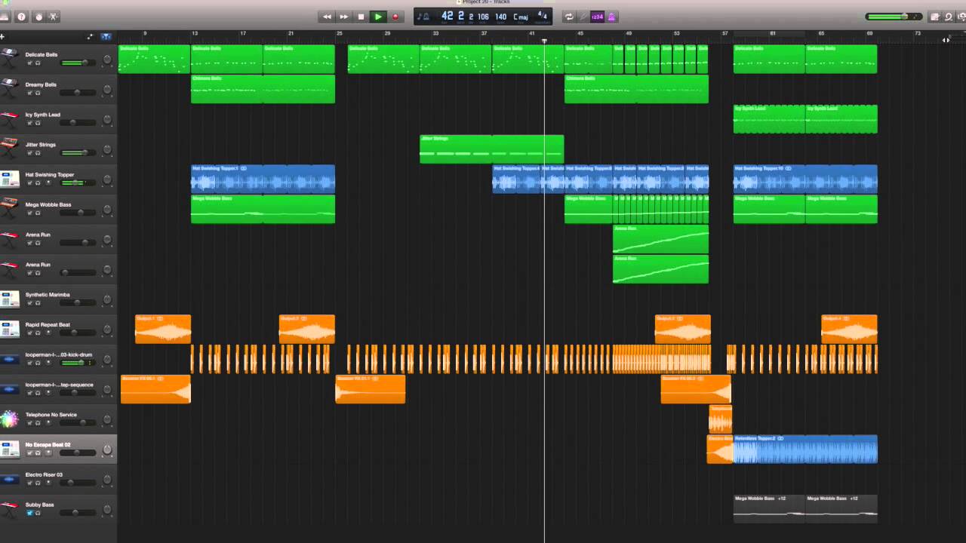The height and width of the screenshot is (543, 966).
Task: Open Smart Controls knob button
Action: pos(38,17)
